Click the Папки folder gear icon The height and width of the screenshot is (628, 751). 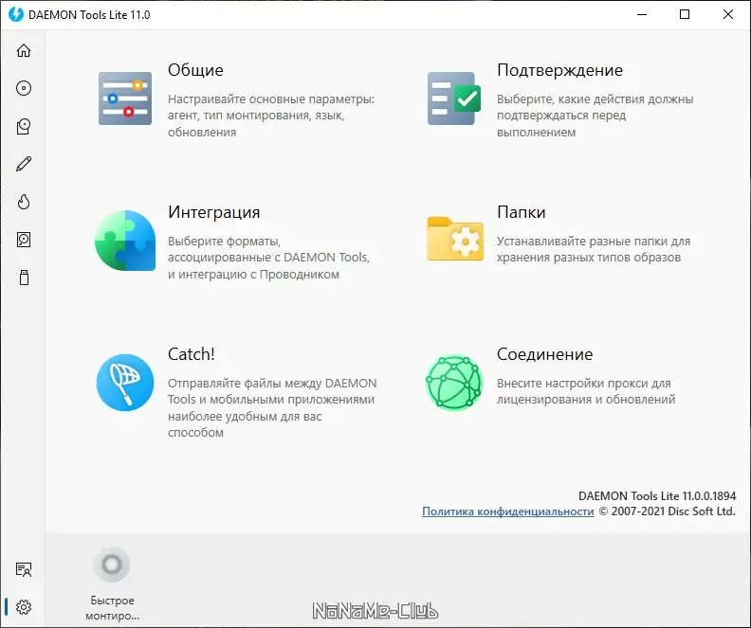click(455, 239)
